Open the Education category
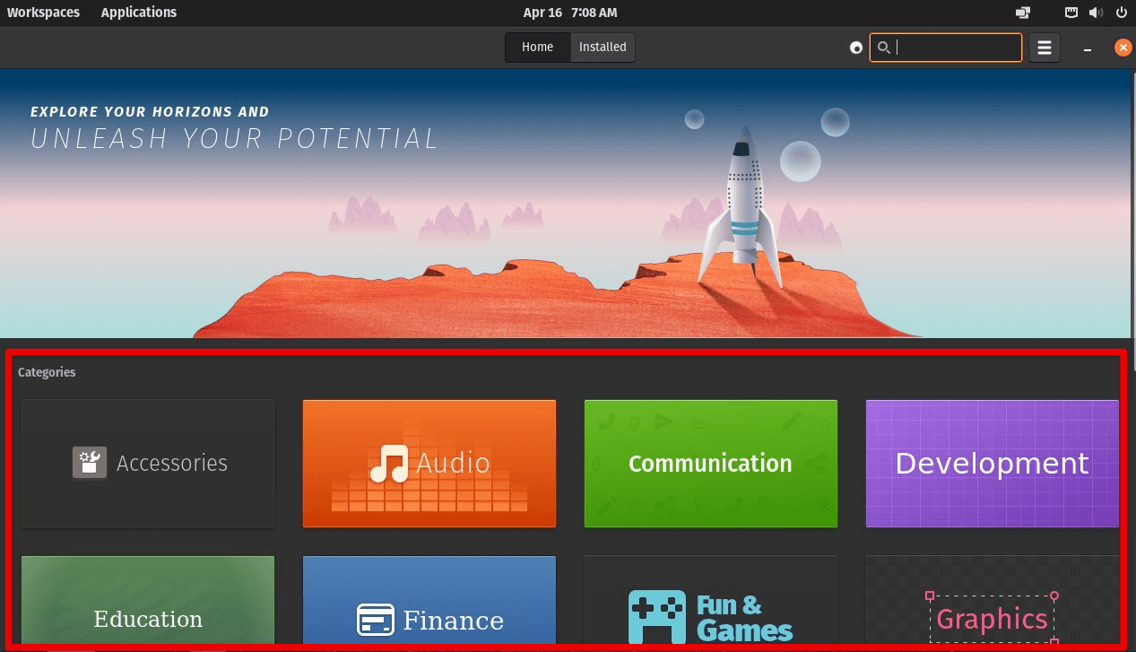 pos(148,600)
